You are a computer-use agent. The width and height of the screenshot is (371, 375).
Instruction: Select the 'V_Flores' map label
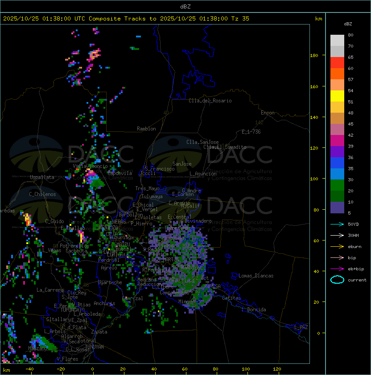click(x=67, y=359)
